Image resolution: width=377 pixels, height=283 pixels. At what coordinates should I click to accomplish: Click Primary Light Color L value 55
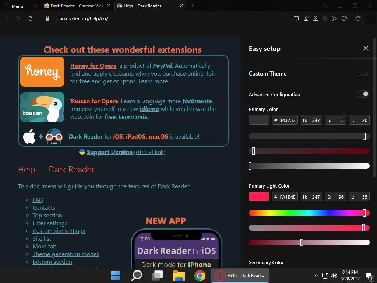[x=359, y=197]
